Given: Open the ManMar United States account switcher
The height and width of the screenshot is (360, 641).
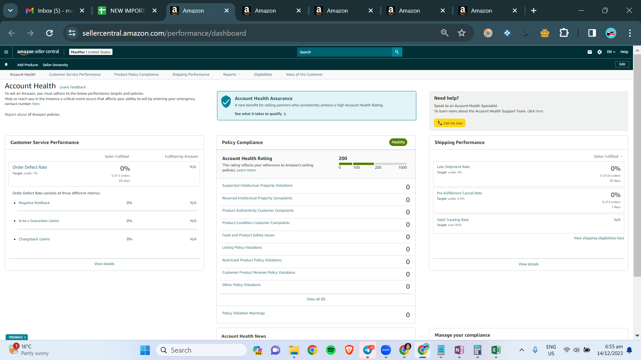Looking at the screenshot, I should click(91, 52).
